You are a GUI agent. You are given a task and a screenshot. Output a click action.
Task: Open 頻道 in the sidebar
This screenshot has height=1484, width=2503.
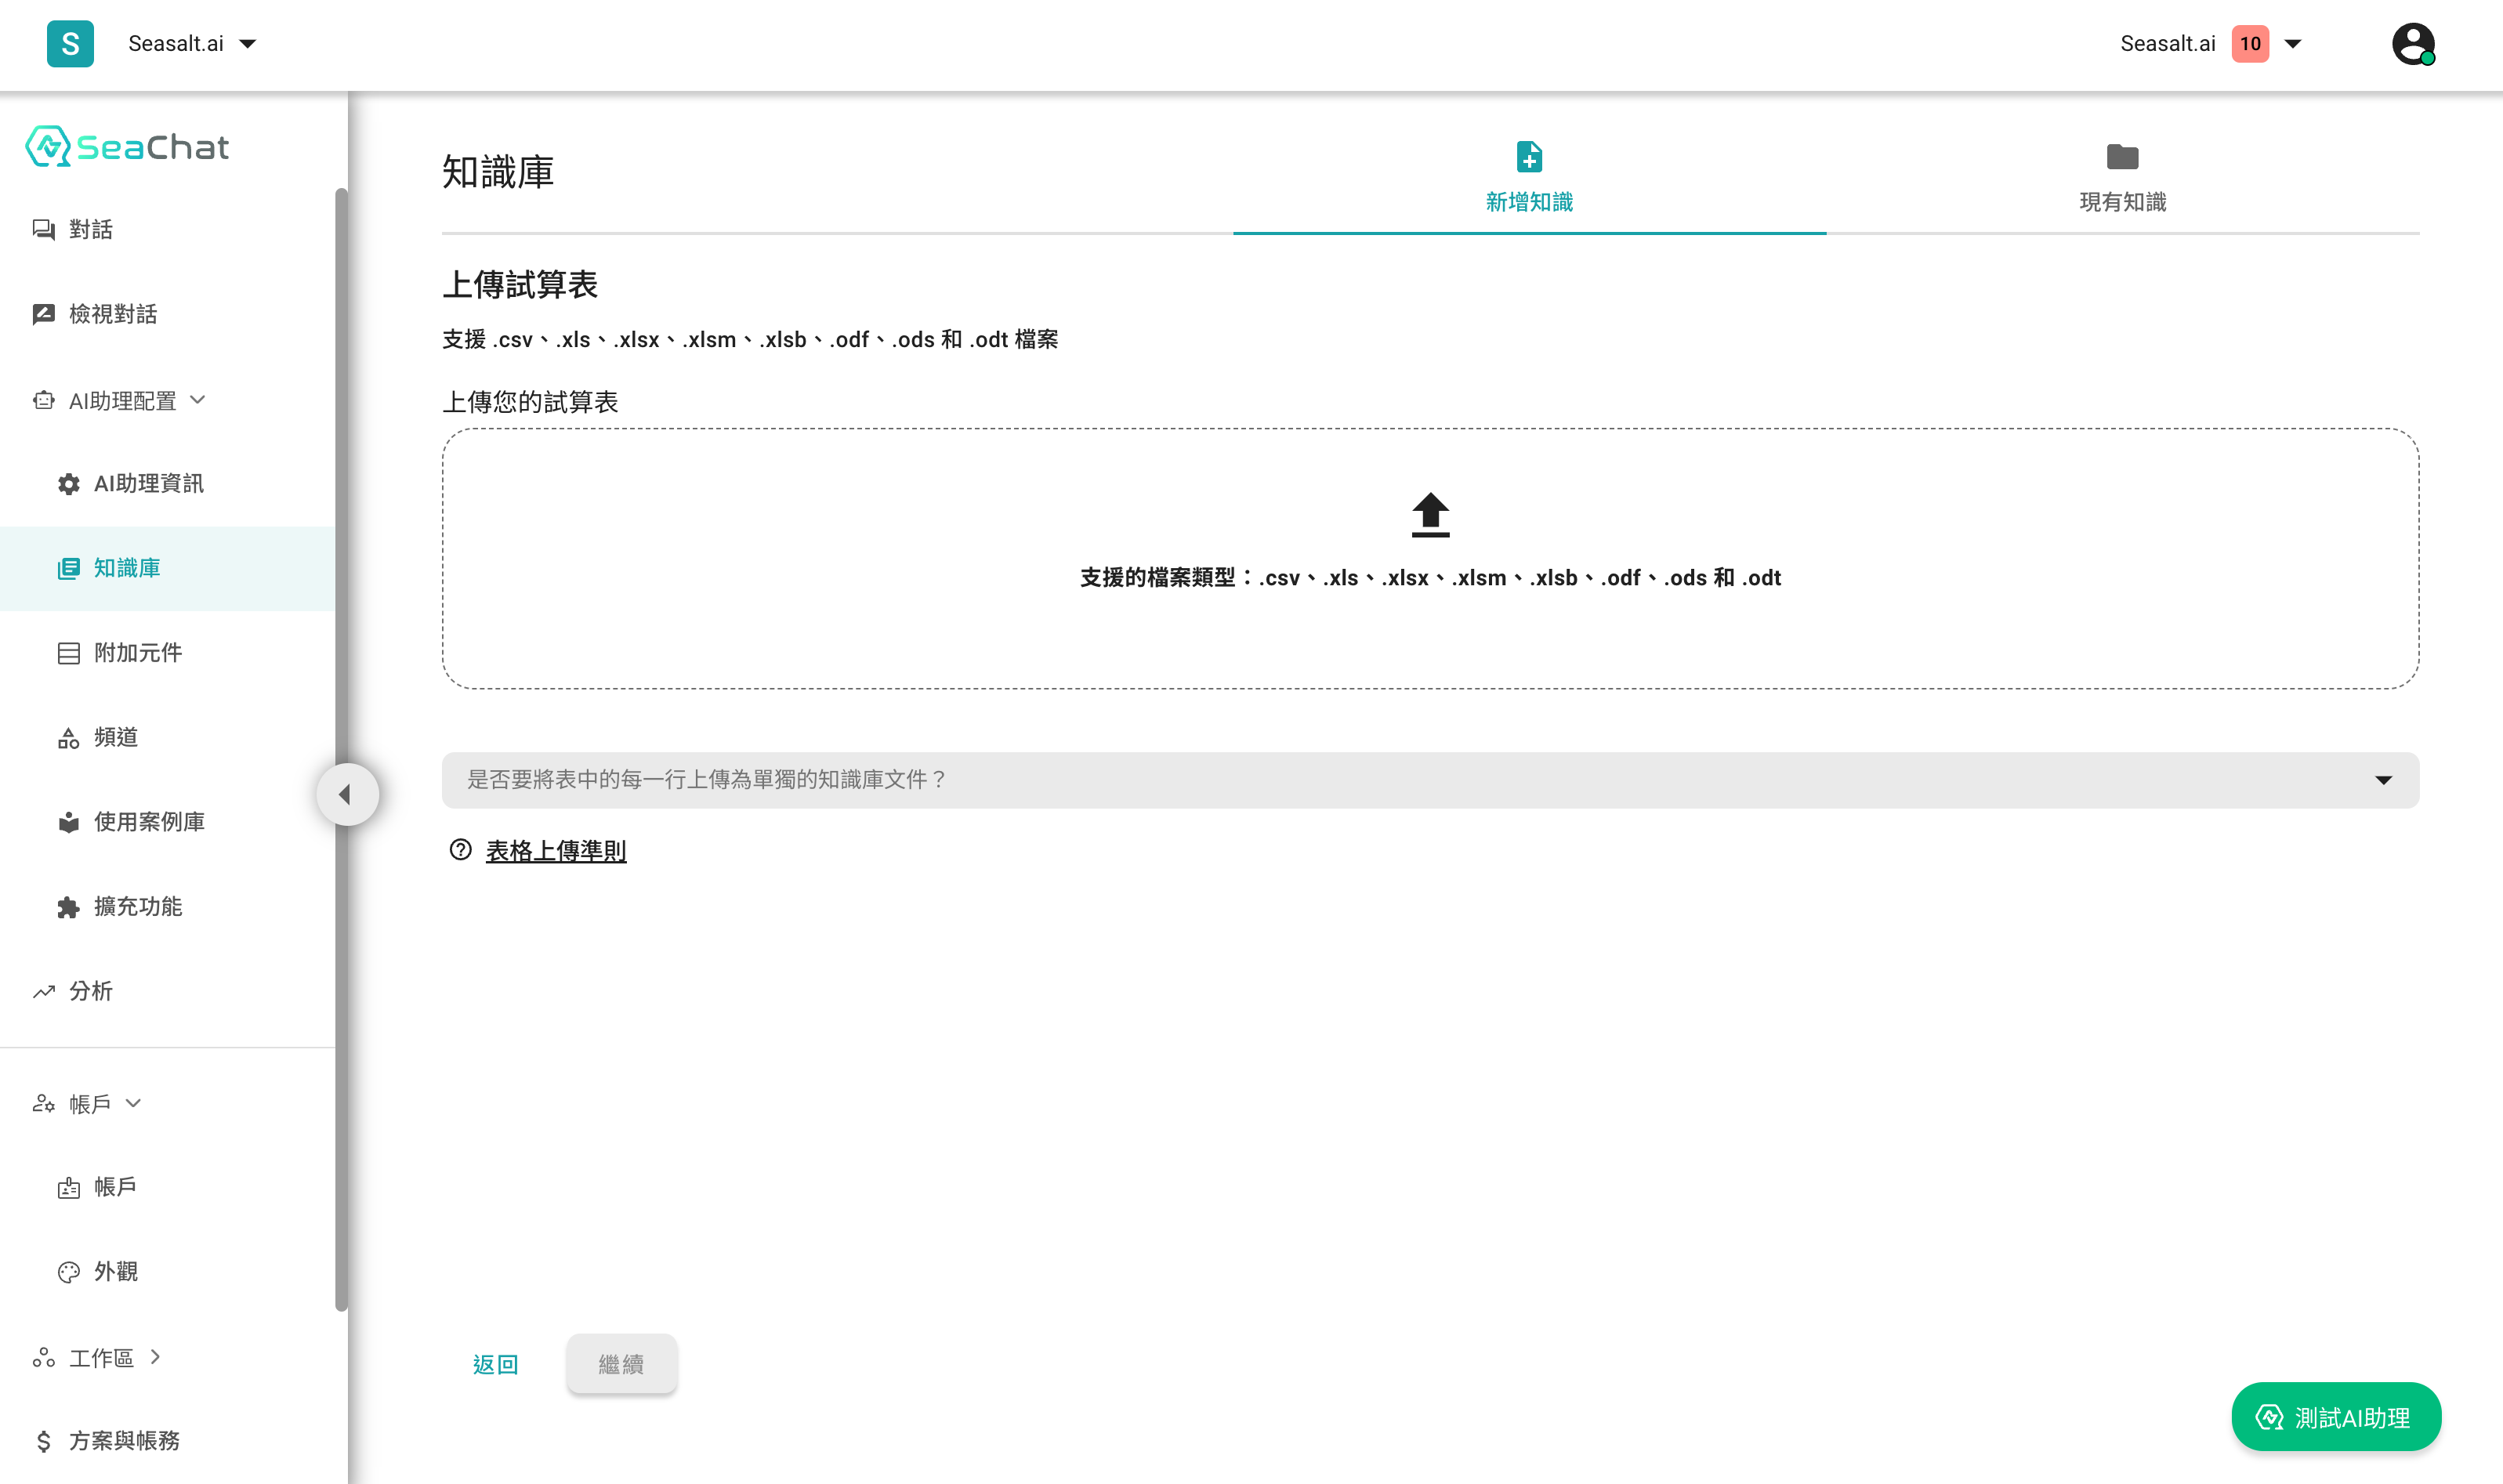pos(168,738)
